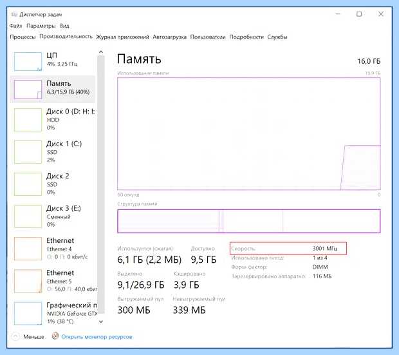Select the Ethernet 4 graph thumbnail
399x355 pixels.
click(x=28, y=249)
